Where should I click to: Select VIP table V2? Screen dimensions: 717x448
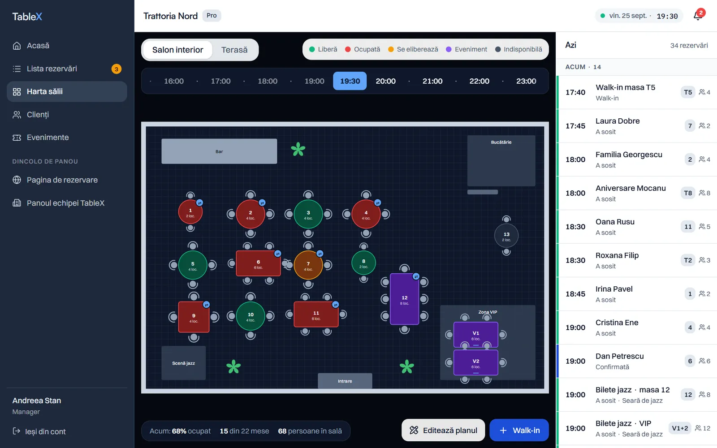point(476,363)
